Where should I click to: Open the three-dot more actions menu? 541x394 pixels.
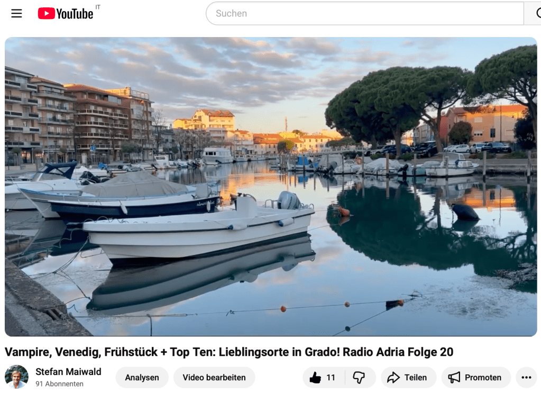[x=526, y=378]
